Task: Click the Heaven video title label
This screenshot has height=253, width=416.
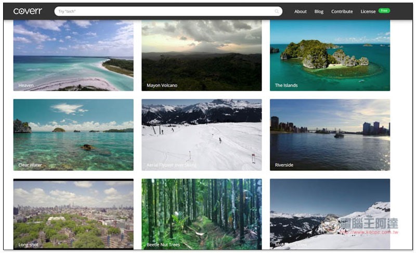Action: point(26,85)
